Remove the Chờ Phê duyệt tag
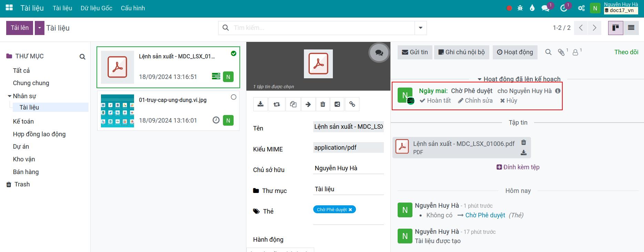 [x=350, y=210]
